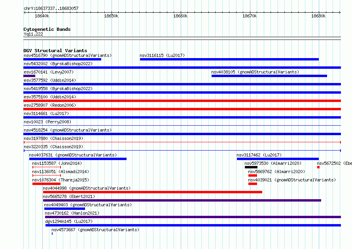Select nsv5869762 (Almarri2020) label
This screenshot has width=352, height=249.
(276, 172)
